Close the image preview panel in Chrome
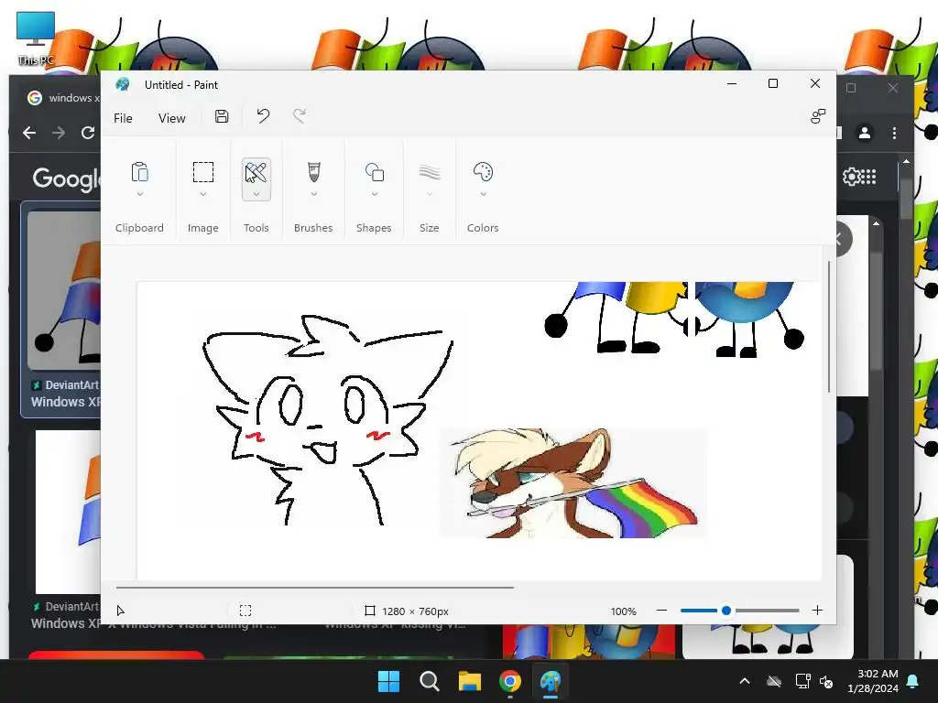 click(841, 240)
